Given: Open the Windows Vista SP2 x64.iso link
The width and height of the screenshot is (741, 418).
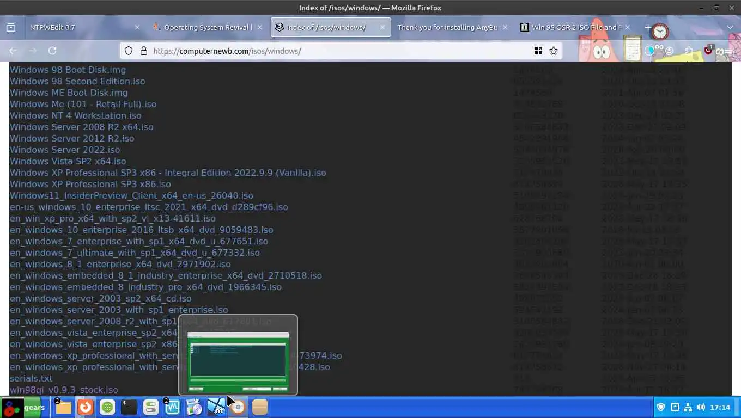Looking at the screenshot, I should (68, 161).
